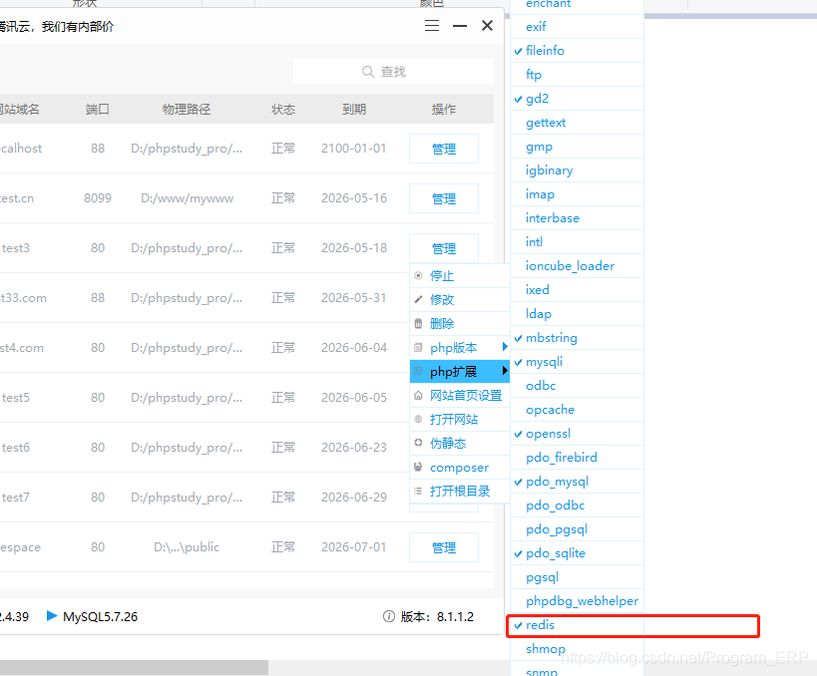Uncheck the gd2 extension

point(577,99)
